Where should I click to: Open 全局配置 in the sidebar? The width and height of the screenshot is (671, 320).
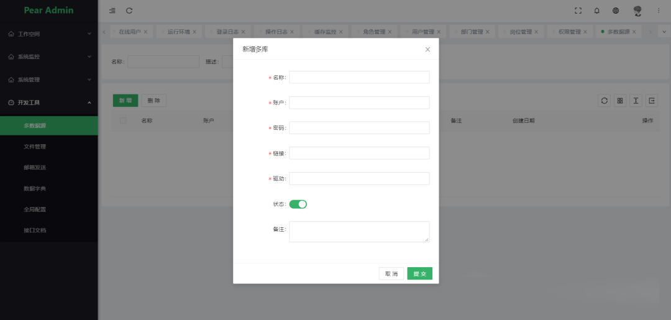pos(49,209)
